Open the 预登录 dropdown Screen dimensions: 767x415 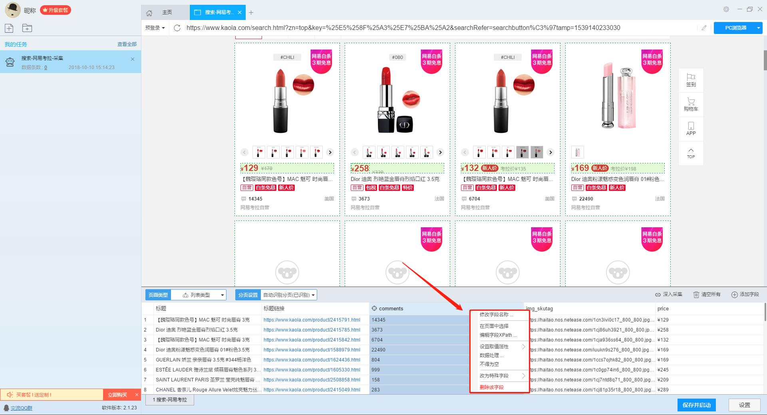tap(155, 28)
